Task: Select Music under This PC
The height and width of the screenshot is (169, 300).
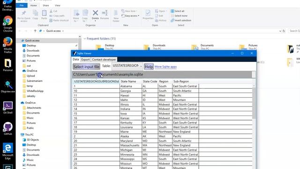Action: tap(30, 160)
